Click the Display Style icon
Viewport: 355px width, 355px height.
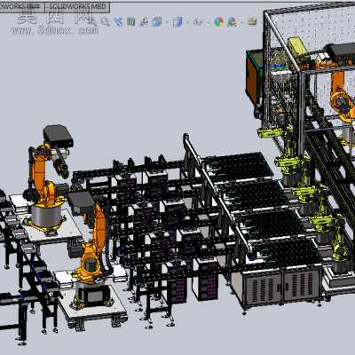[x=177, y=21]
